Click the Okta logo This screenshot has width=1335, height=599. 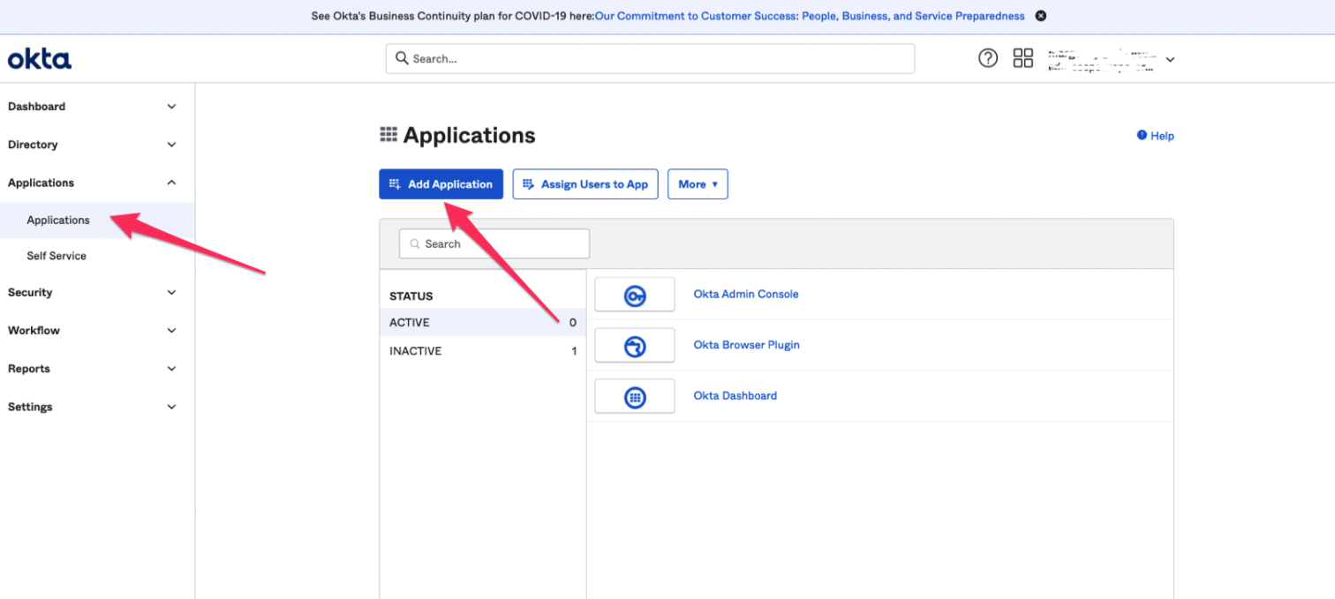tap(40, 59)
